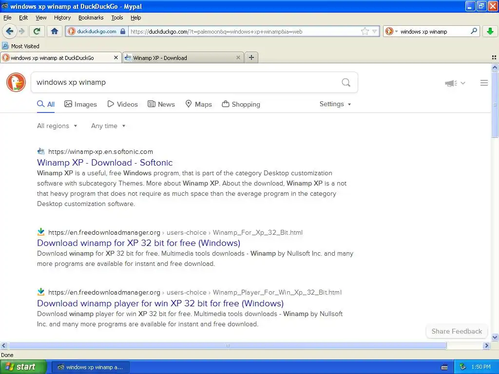Click the megaphone announcements icon
Viewport: 499px width, 374px height.
coord(451,83)
